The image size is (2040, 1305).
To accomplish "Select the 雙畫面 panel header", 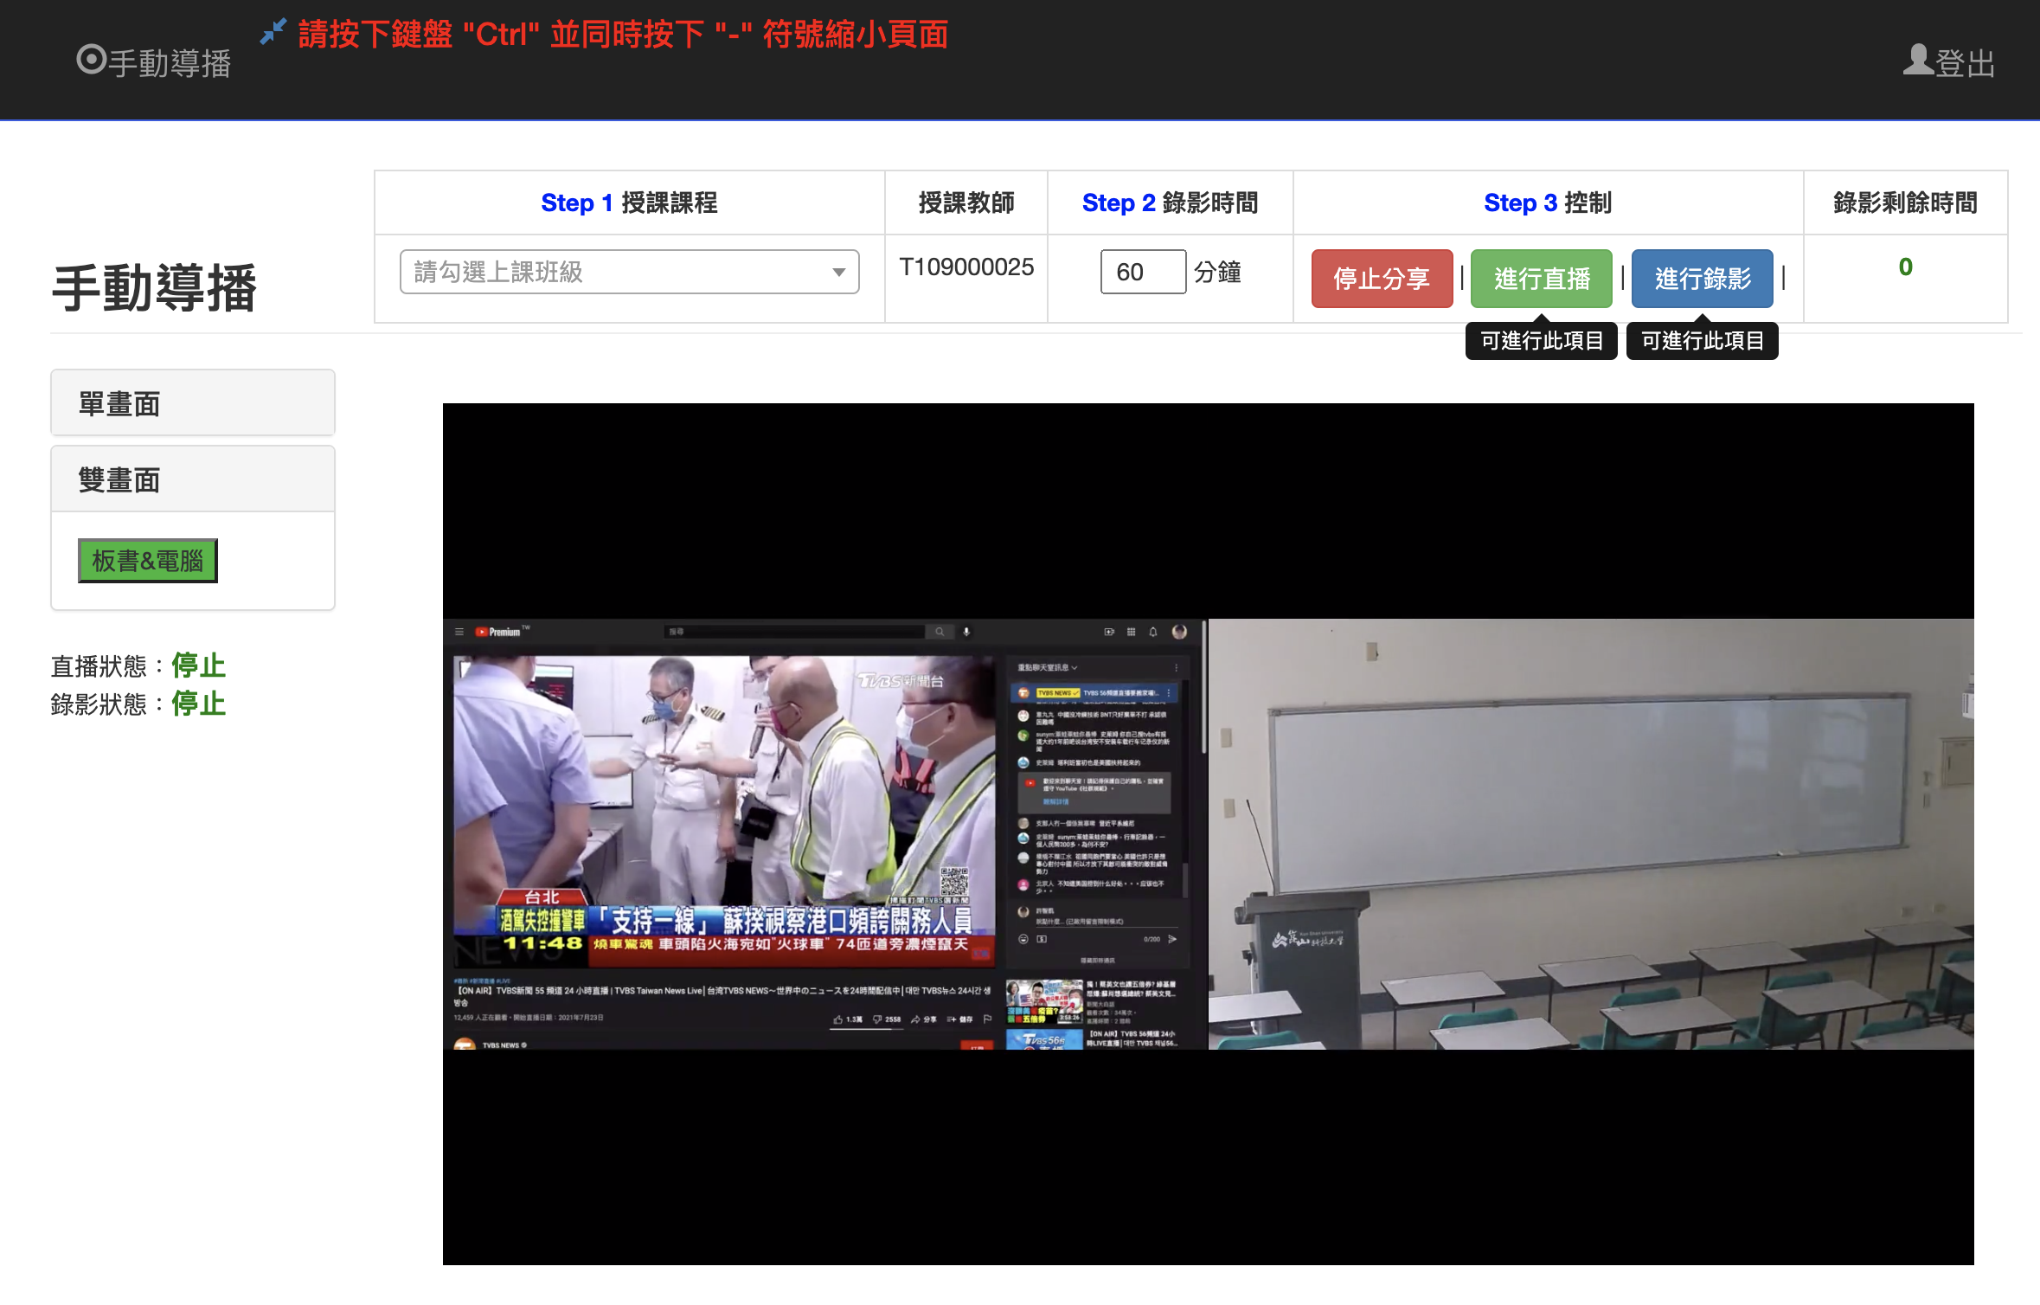I will point(193,479).
